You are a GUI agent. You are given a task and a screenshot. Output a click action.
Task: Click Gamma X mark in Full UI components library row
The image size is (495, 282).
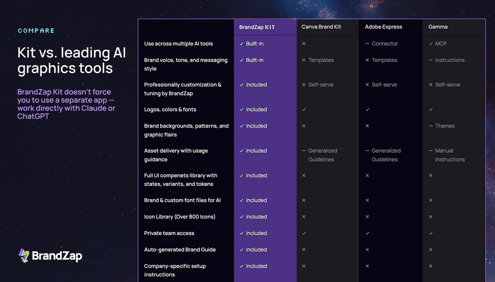[x=431, y=176]
